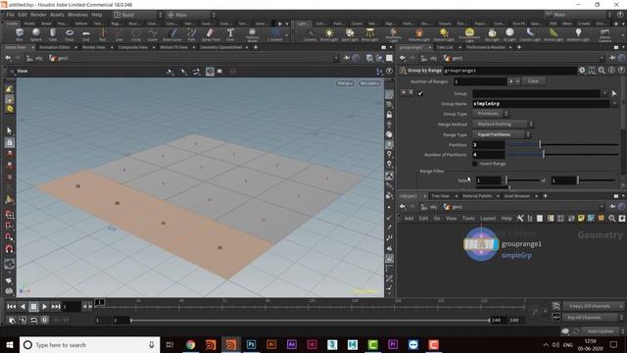
Task: Click the viewport lock icon on the right toolbar
Action: click(x=389, y=115)
